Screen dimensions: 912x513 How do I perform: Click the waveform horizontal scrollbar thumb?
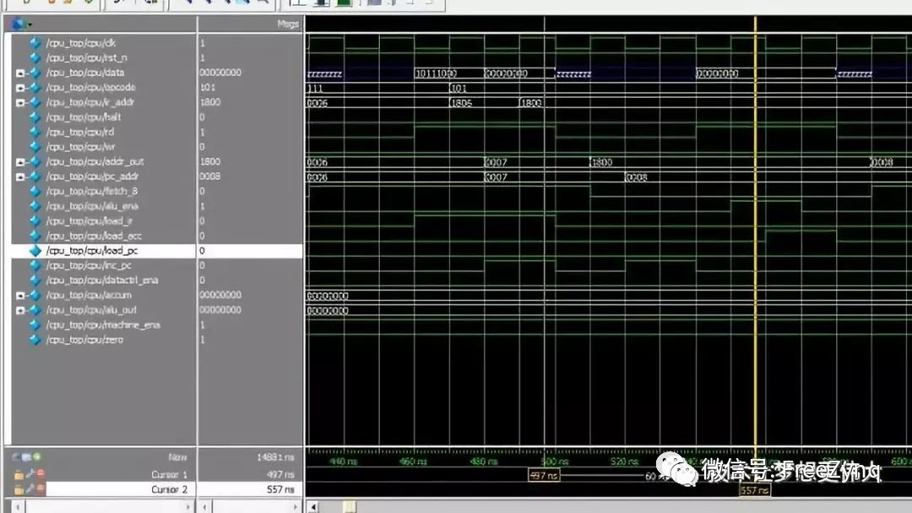coord(349,506)
